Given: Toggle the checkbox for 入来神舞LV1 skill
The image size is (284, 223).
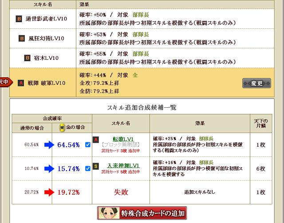Looking at the screenshot, I should [87, 169].
